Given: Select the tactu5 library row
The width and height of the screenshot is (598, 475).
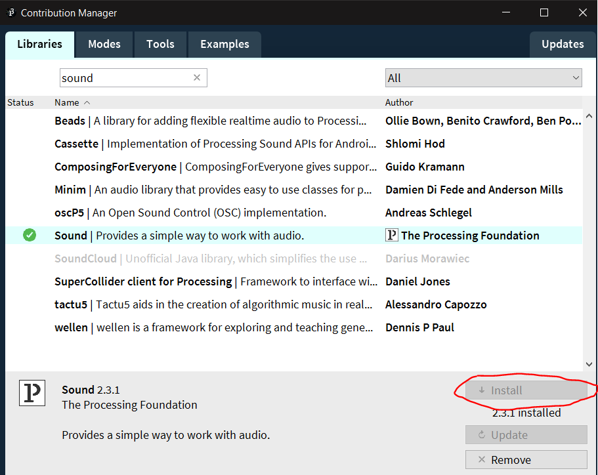Looking at the screenshot, I should 293,304.
